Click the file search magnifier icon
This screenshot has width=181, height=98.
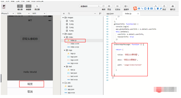point(69,14)
